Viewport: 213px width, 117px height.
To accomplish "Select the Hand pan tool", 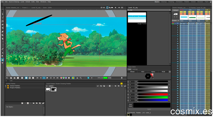I will coord(2,60).
